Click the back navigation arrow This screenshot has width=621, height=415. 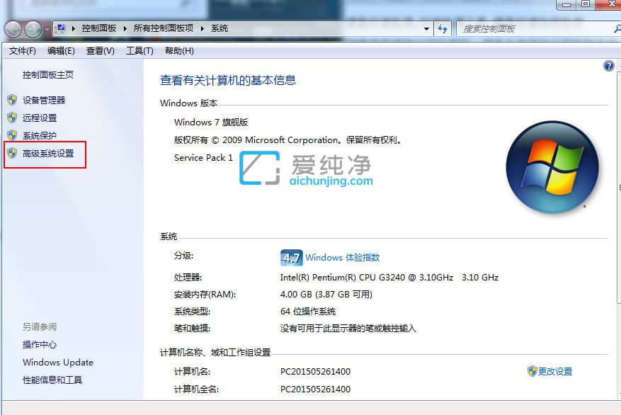(x=13, y=29)
